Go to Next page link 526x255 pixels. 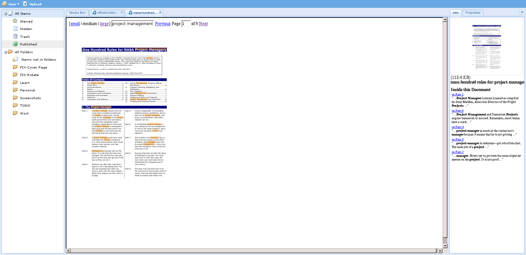(203, 24)
